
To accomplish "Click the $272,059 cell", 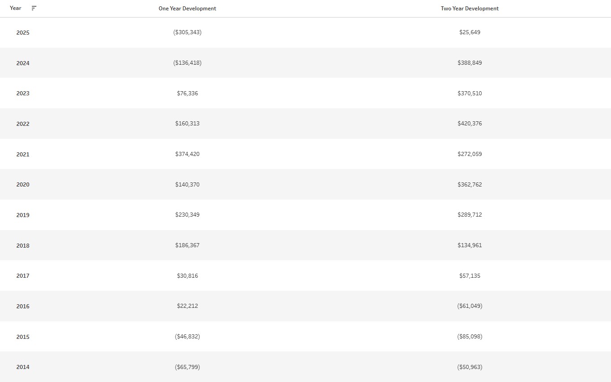I will tap(470, 154).
